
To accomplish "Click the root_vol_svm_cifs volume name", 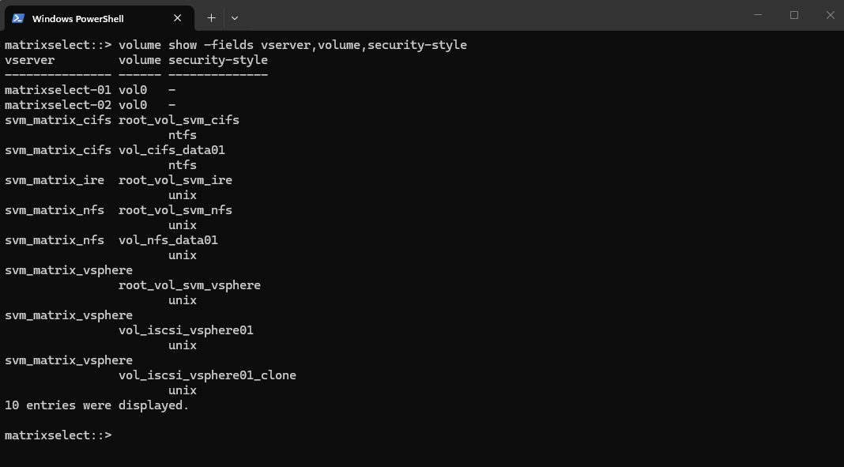I will point(179,120).
